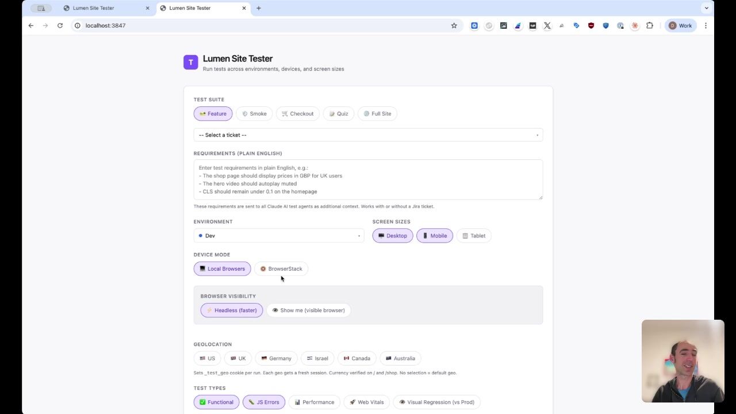Toggle the JS Errors test type
This screenshot has width=736, height=414.
264,402
